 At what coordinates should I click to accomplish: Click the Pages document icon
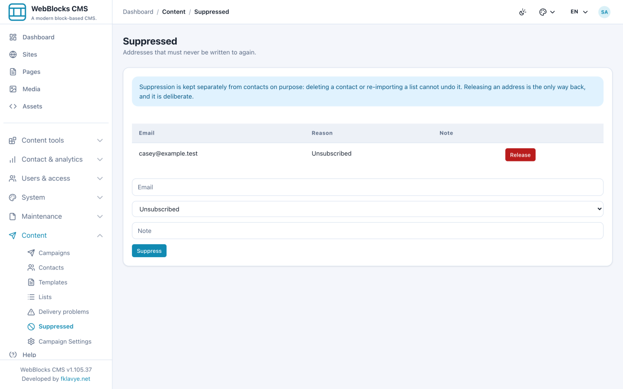click(13, 71)
